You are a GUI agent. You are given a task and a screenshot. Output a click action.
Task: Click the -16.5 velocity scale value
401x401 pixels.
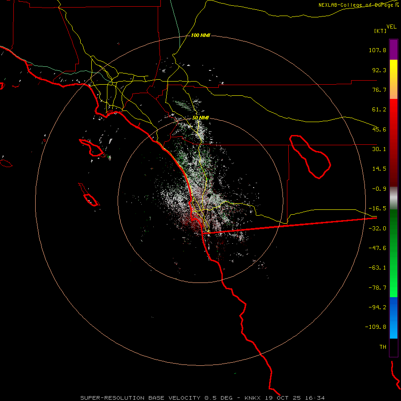[377, 209]
